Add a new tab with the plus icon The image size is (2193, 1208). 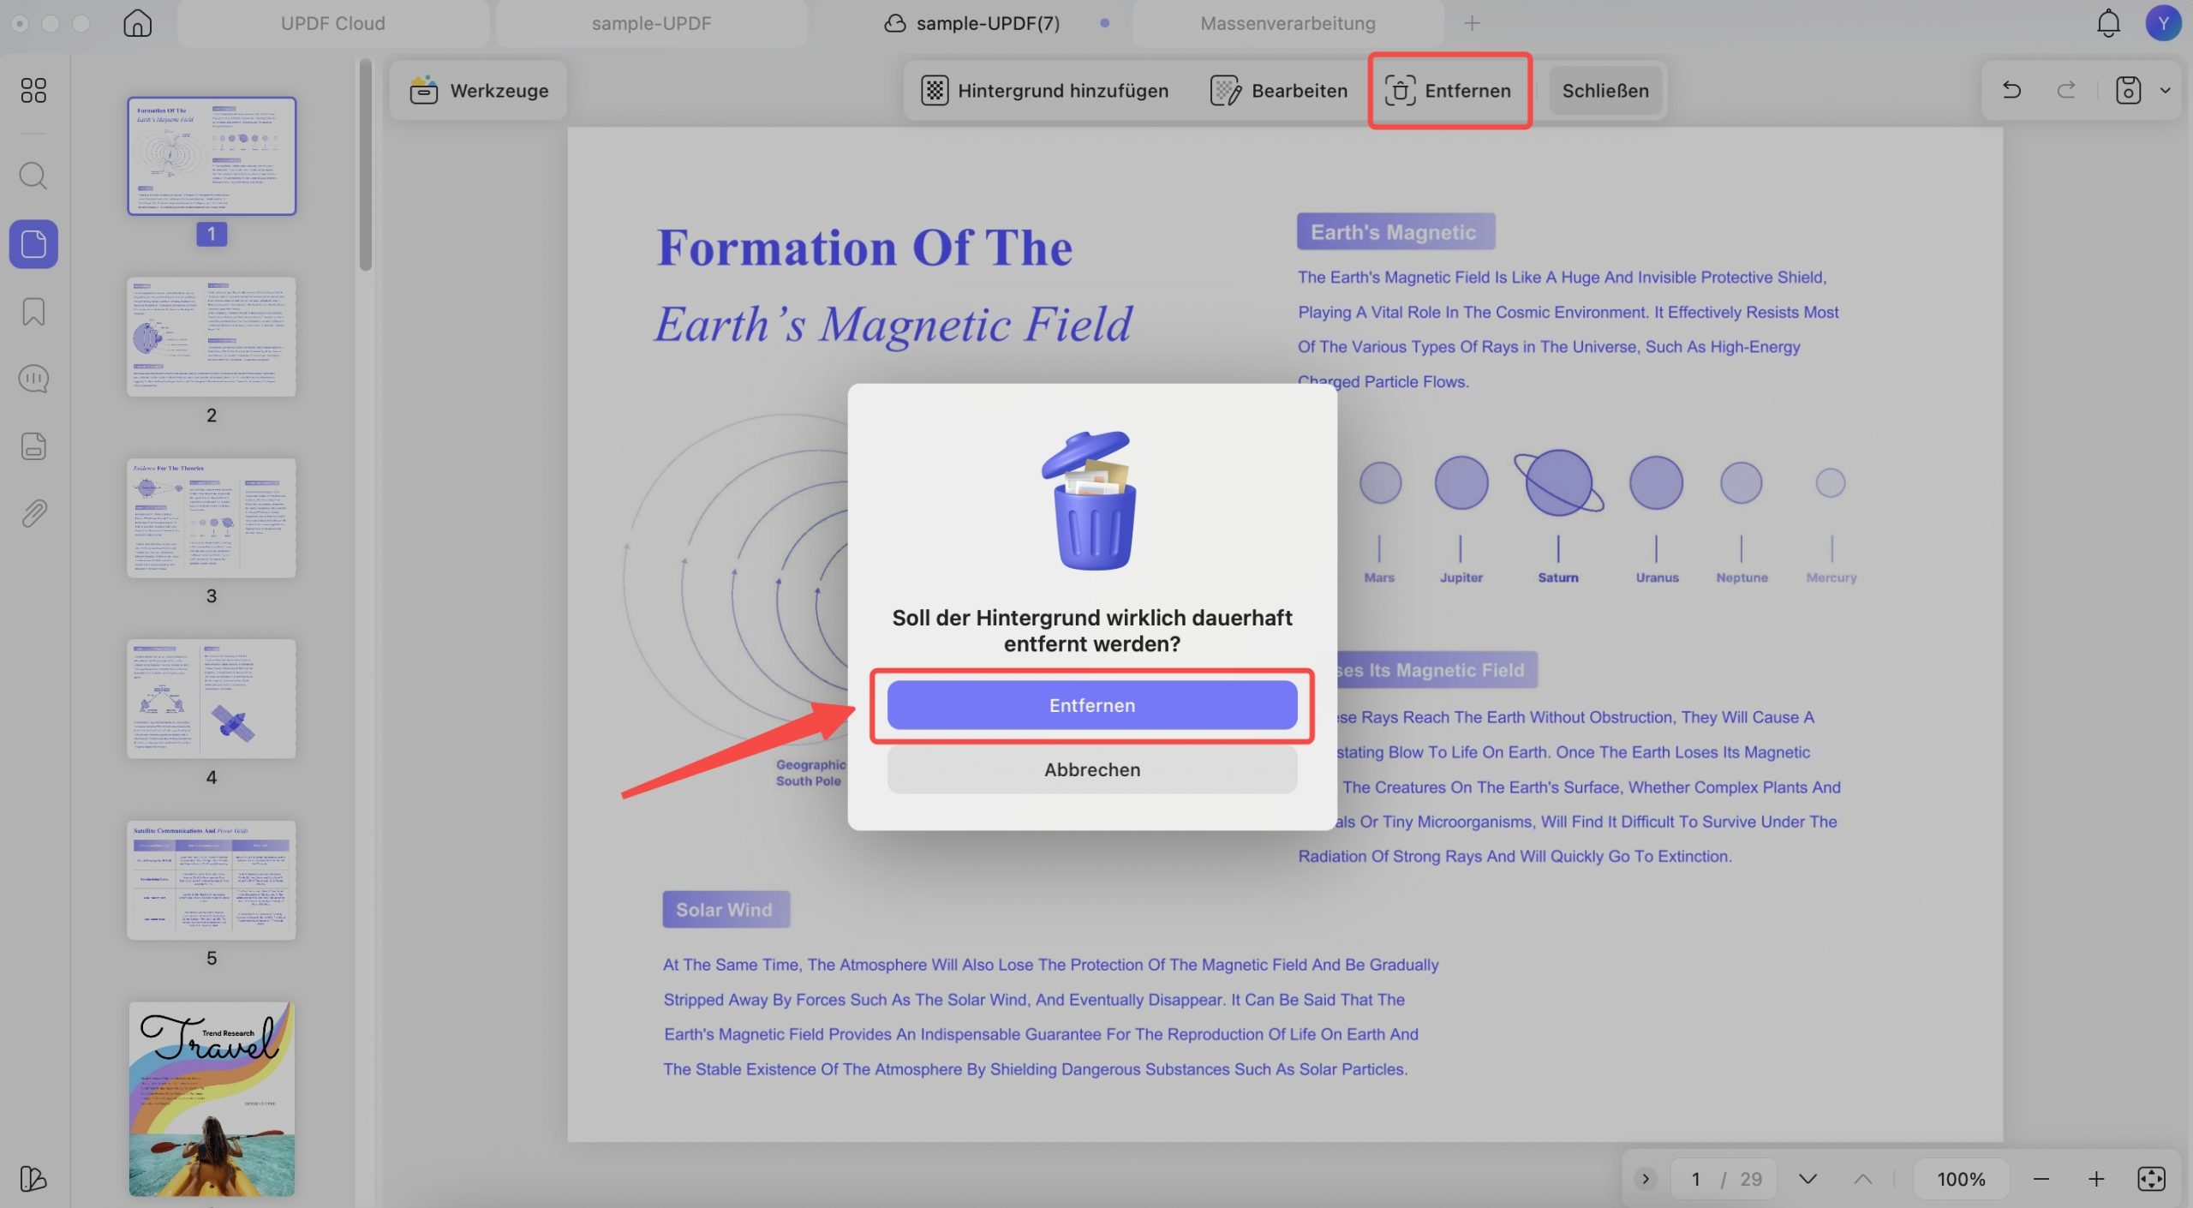[1472, 23]
